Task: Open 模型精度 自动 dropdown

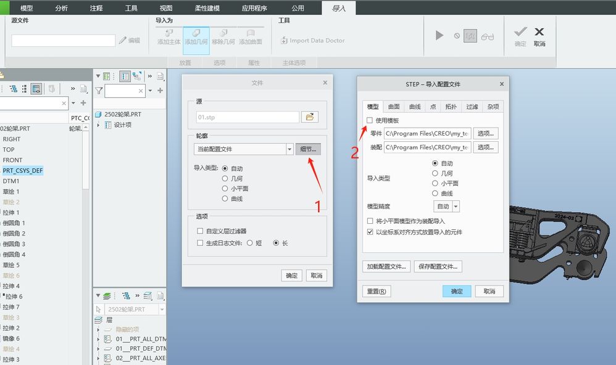Action: click(456, 207)
